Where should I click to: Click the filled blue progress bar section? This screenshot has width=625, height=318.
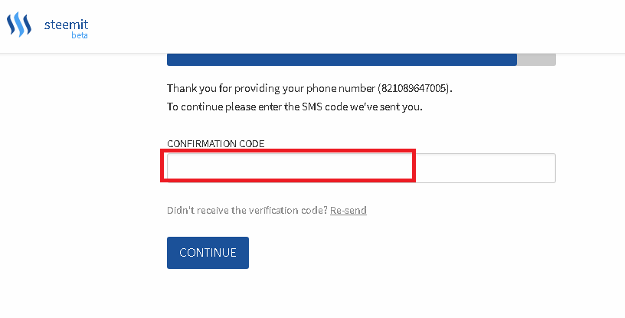tap(342, 60)
